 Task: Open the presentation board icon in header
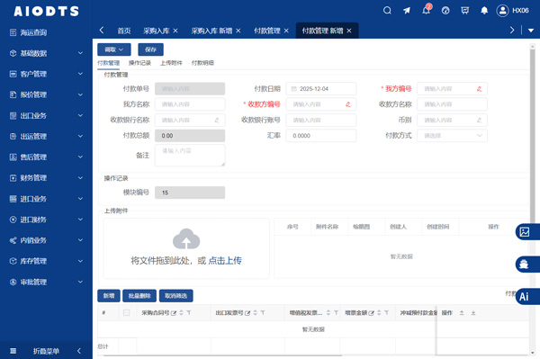(x=465, y=10)
